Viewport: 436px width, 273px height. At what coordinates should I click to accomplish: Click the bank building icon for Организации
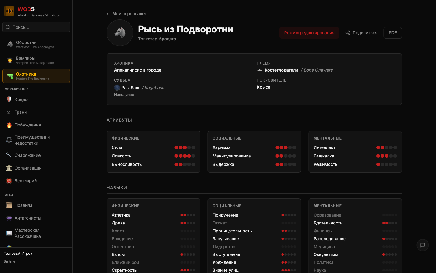coord(9,168)
